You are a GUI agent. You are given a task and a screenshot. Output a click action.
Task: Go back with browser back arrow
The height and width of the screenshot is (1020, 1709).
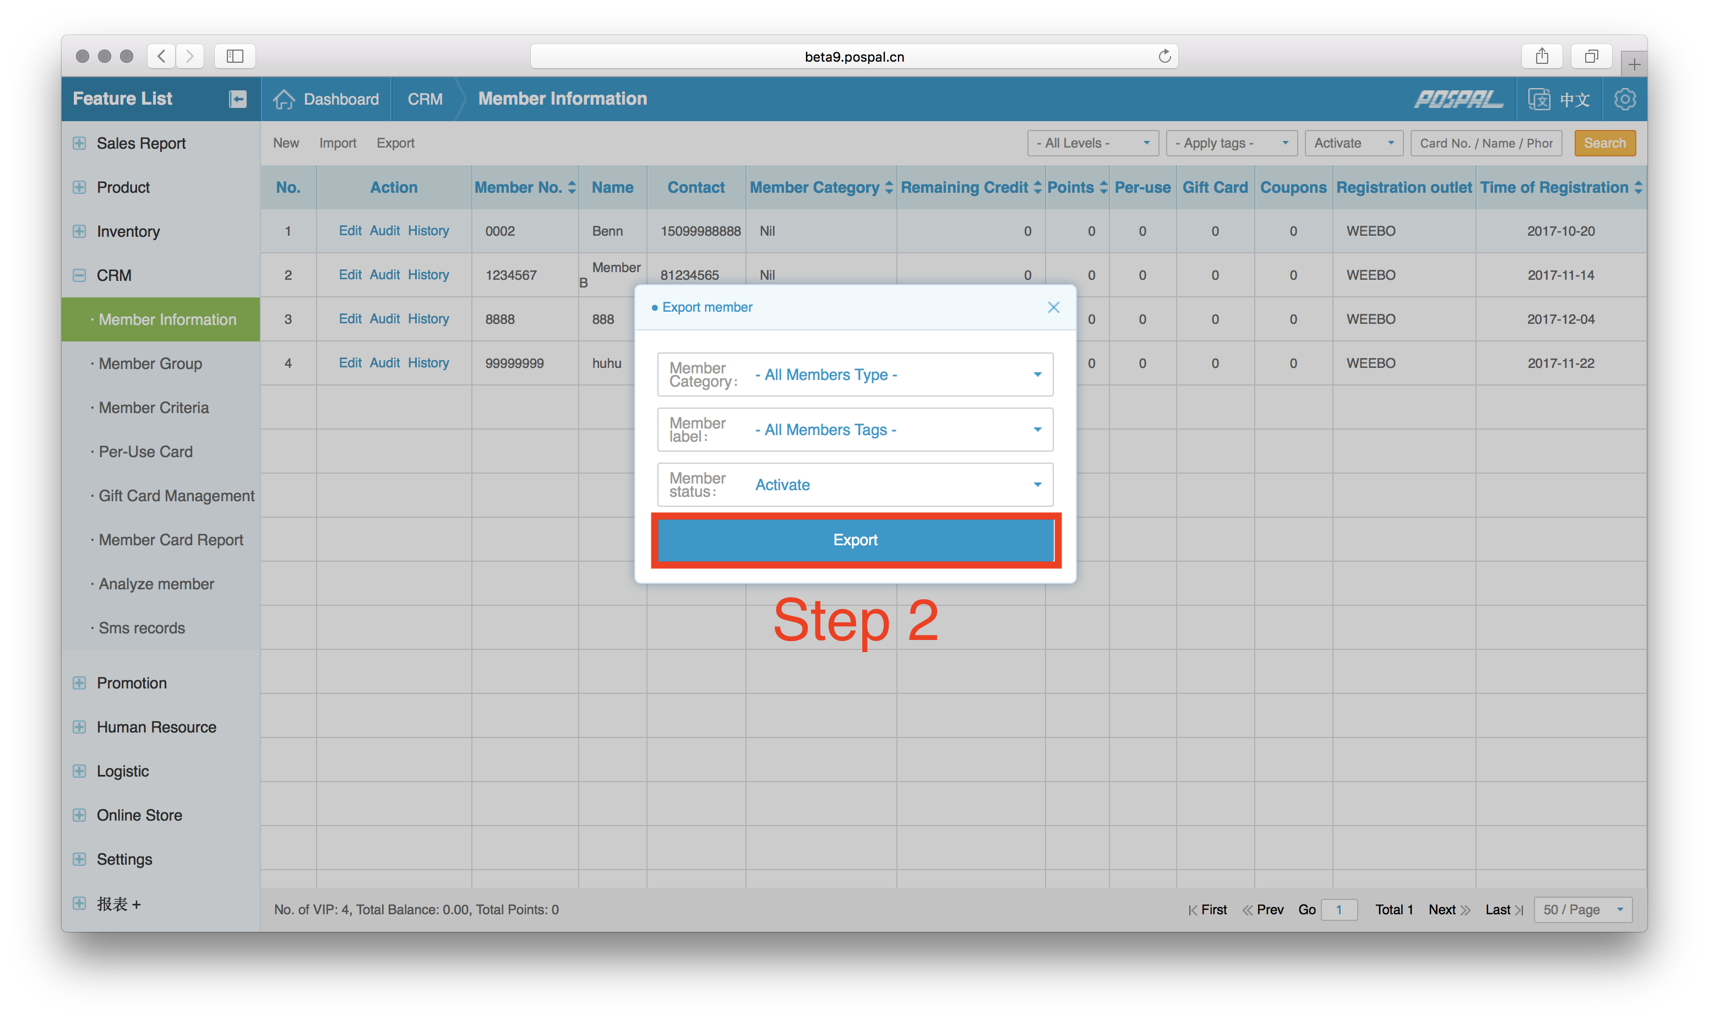pos(161,56)
